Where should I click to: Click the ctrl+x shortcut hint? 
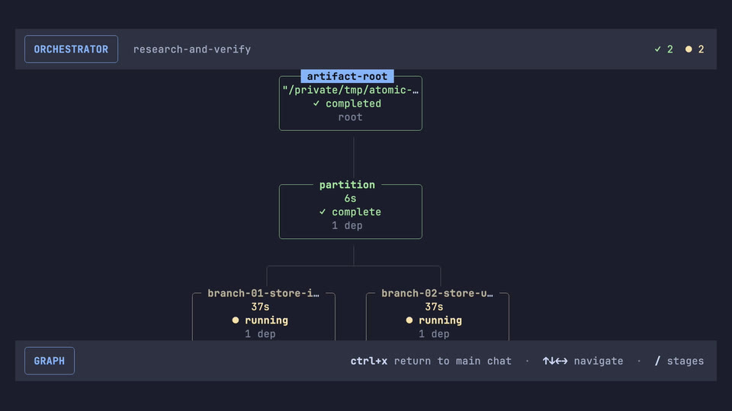369,361
